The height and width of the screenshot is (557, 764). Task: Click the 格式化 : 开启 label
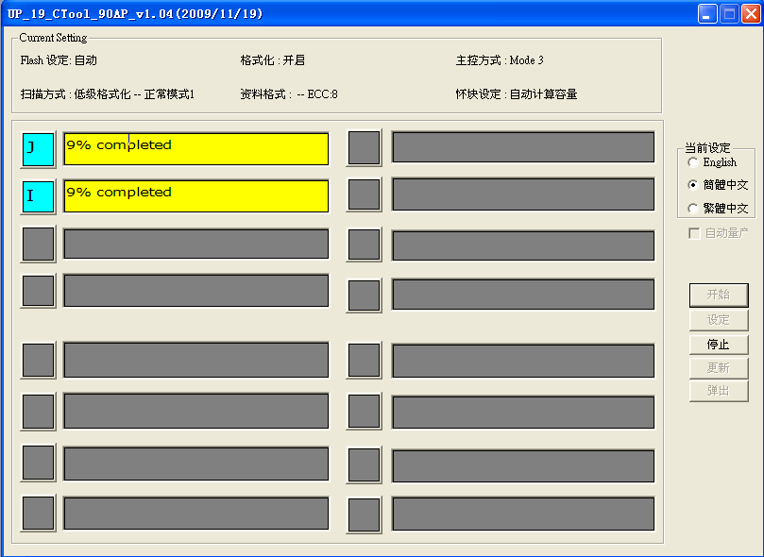(x=272, y=60)
